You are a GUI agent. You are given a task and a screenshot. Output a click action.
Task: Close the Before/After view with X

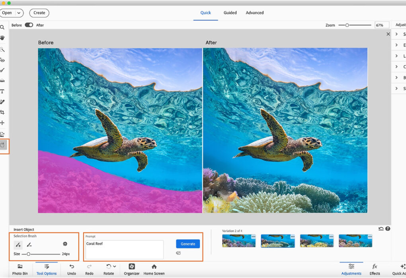pos(388,34)
